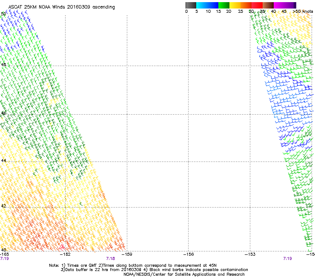315x277 pixels.
Task: Click the brown 35–40 knots color bar segment
Action: [x=268, y=5]
